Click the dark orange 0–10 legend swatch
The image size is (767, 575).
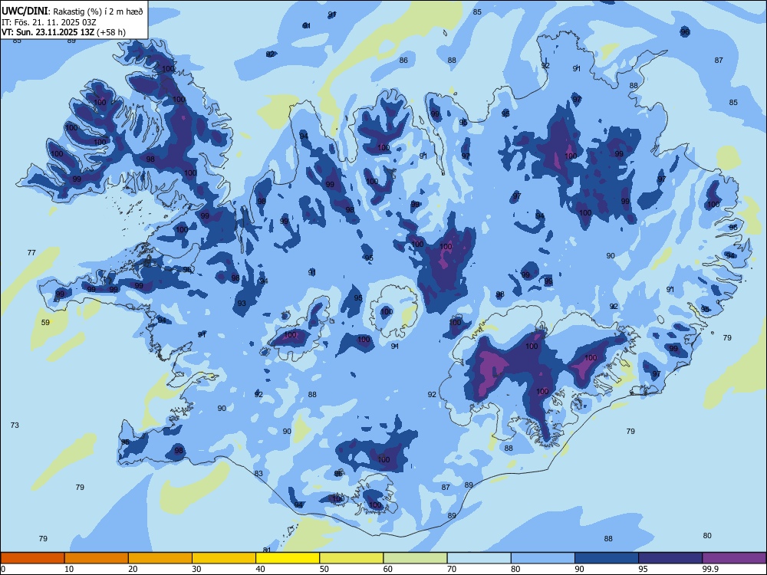[x=32, y=558]
